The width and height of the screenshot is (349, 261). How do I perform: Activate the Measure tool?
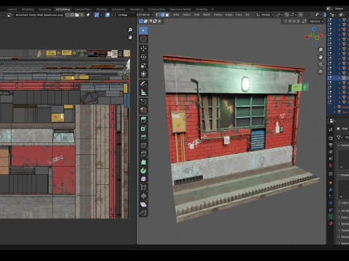point(143,92)
